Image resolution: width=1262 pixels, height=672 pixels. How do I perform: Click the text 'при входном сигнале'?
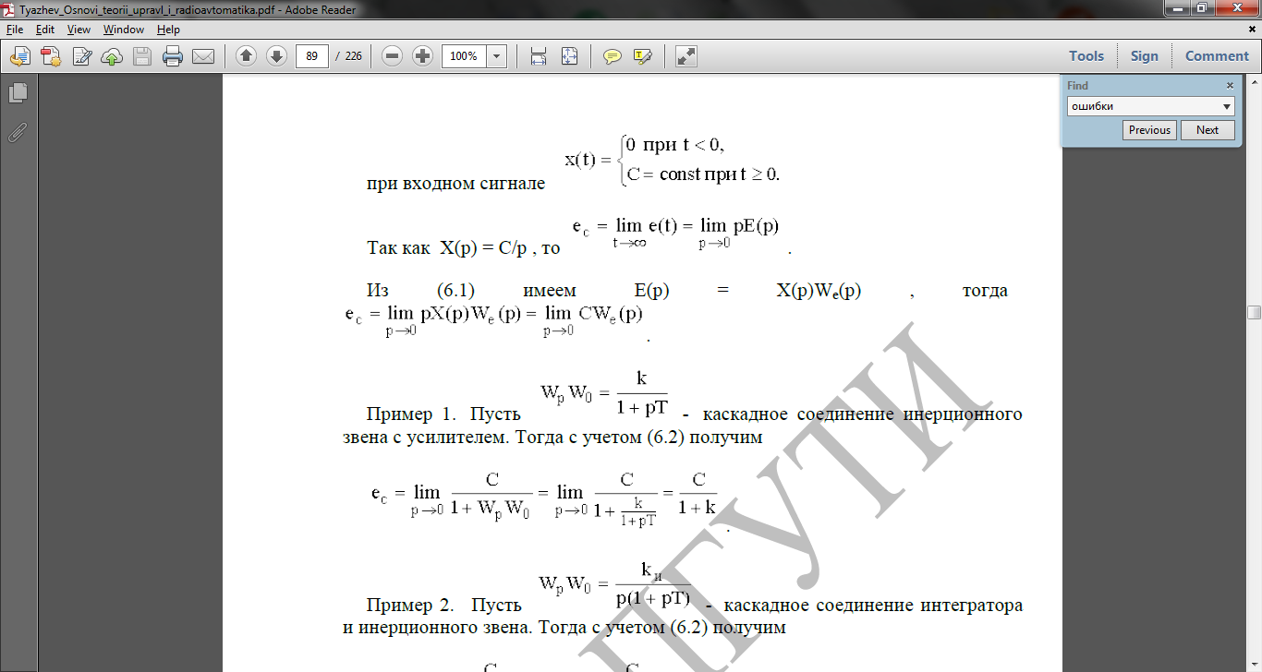tap(455, 183)
